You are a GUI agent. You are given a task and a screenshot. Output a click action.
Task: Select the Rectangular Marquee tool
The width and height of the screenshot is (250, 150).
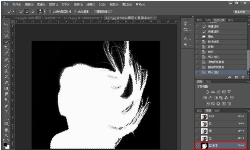6,30
